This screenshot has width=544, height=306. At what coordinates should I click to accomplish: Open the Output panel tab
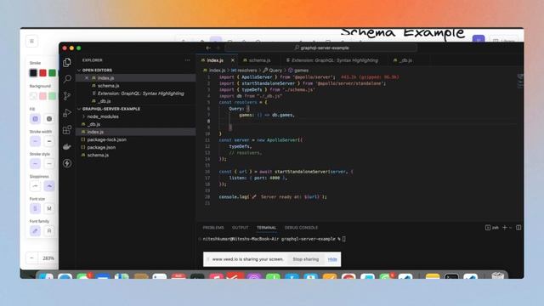point(240,228)
